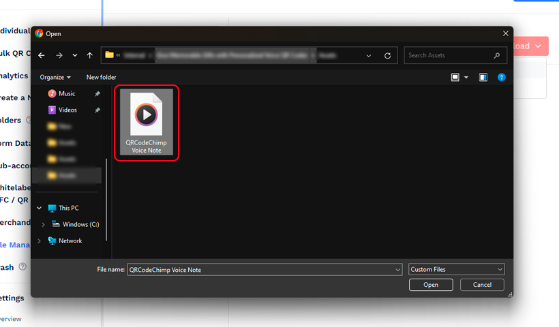Expand the Windows (C:) drive node
559x327 pixels.
[x=44, y=224]
